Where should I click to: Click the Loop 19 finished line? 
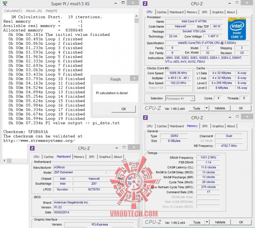[47, 119]
